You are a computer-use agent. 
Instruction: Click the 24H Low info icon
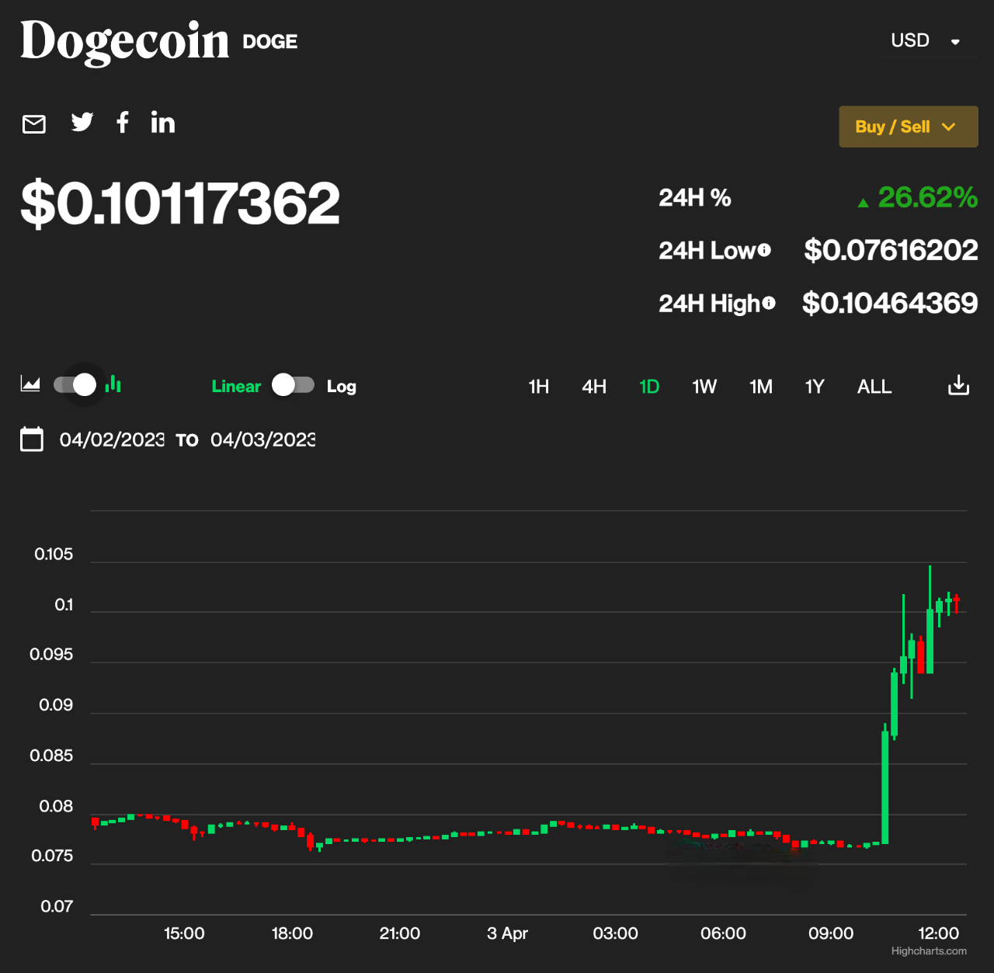click(x=764, y=249)
